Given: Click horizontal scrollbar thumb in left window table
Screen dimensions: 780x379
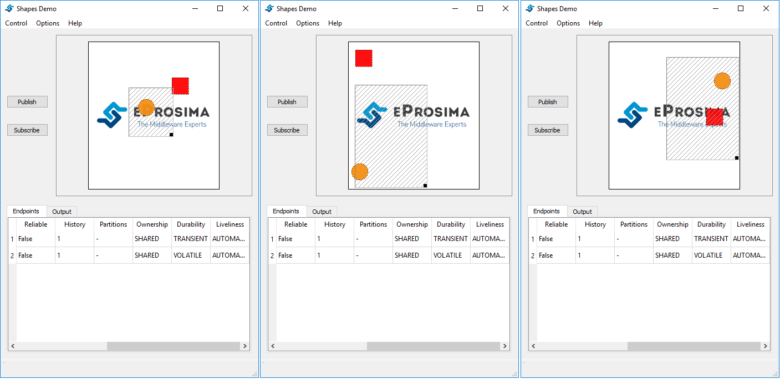Looking at the screenshot, I should (x=173, y=346).
